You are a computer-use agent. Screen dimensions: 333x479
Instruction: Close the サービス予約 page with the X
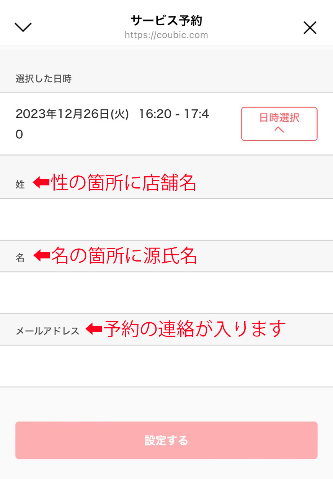310,28
